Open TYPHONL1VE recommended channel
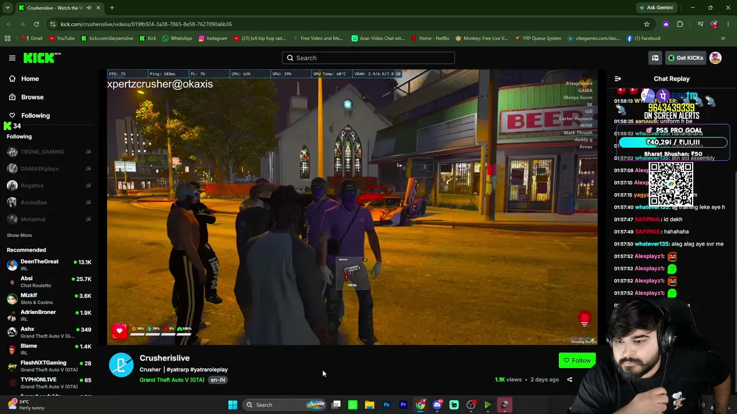Viewport: 737px width, 414px height. tap(49, 382)
